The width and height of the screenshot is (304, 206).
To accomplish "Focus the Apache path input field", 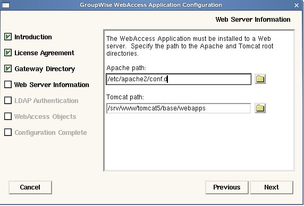I will pyautogui.click(x=179, y=79).
